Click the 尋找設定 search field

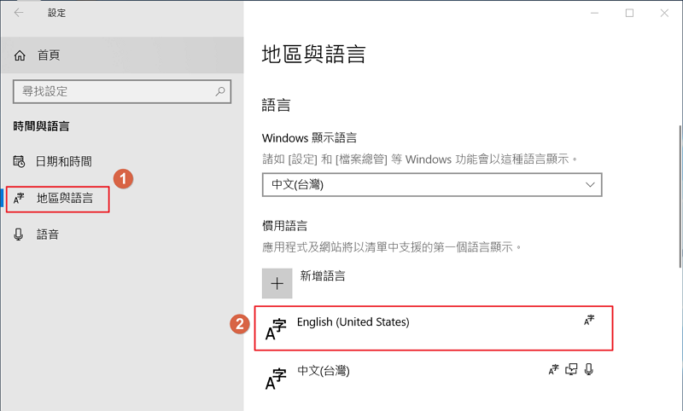(111, 91)
